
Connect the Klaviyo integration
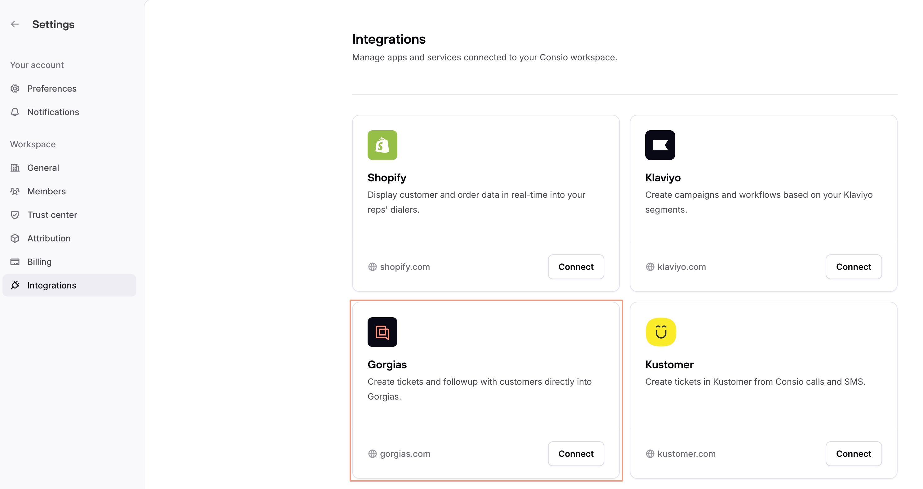pyautogui.click(x=853, y=267)
